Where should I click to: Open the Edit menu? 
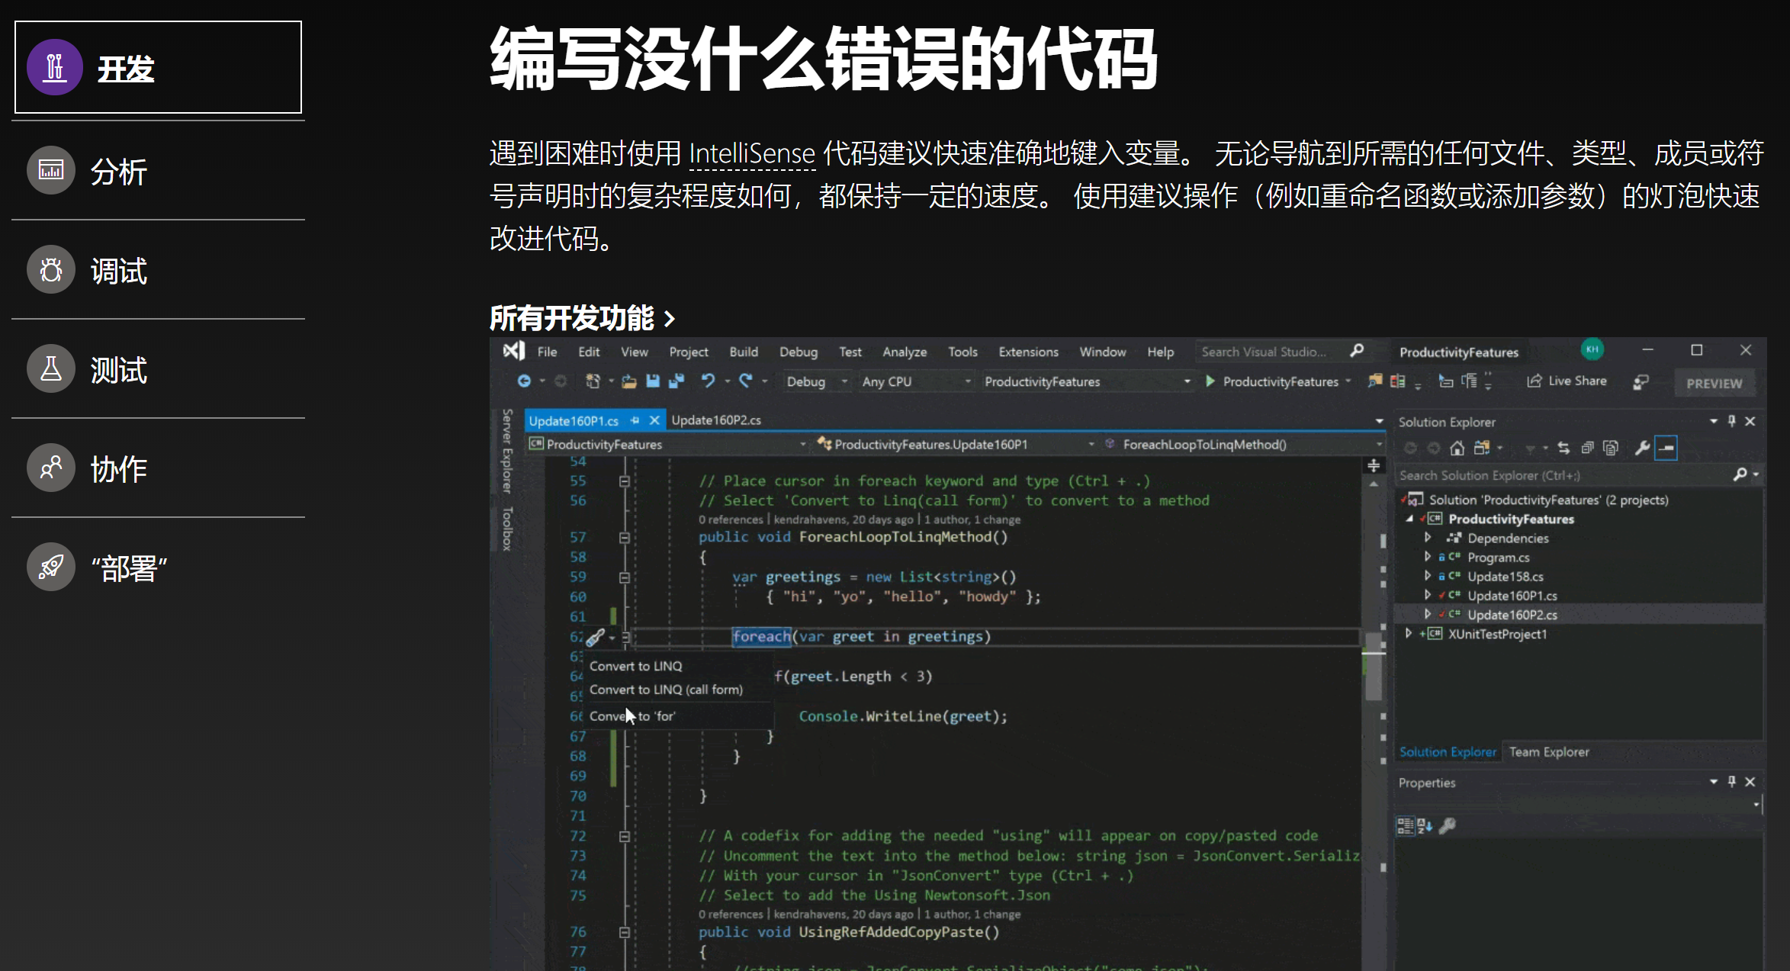(588, 352)
